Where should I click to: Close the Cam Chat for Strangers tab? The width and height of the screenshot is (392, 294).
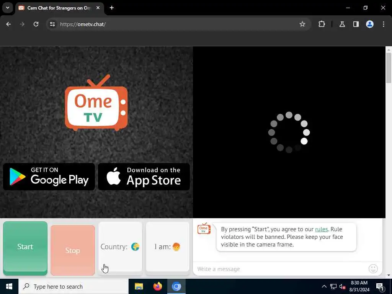pos(98,8)
